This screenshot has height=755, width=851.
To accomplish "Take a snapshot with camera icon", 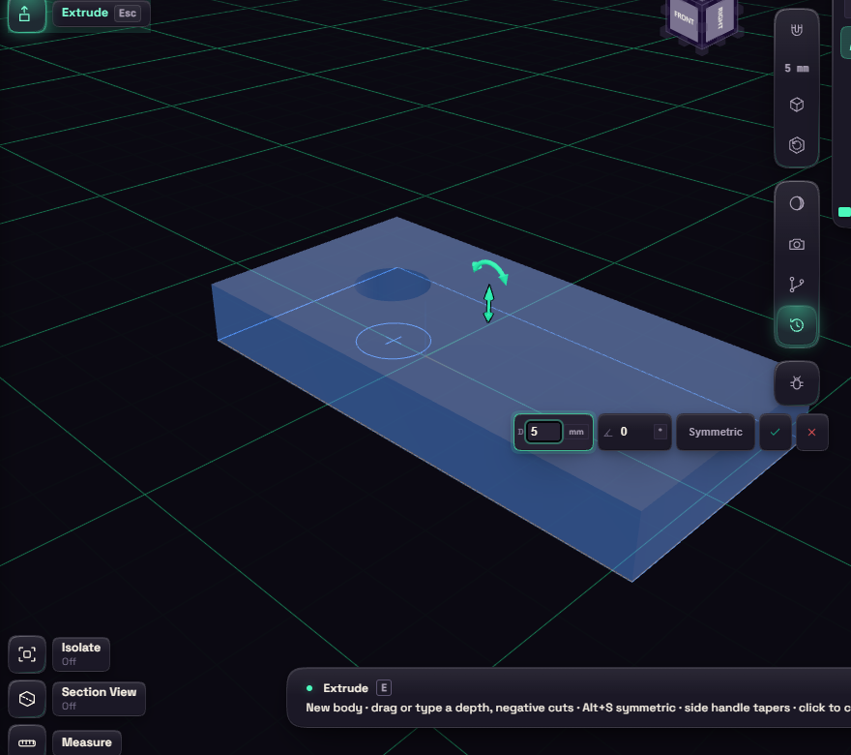I will coord(796,245).
